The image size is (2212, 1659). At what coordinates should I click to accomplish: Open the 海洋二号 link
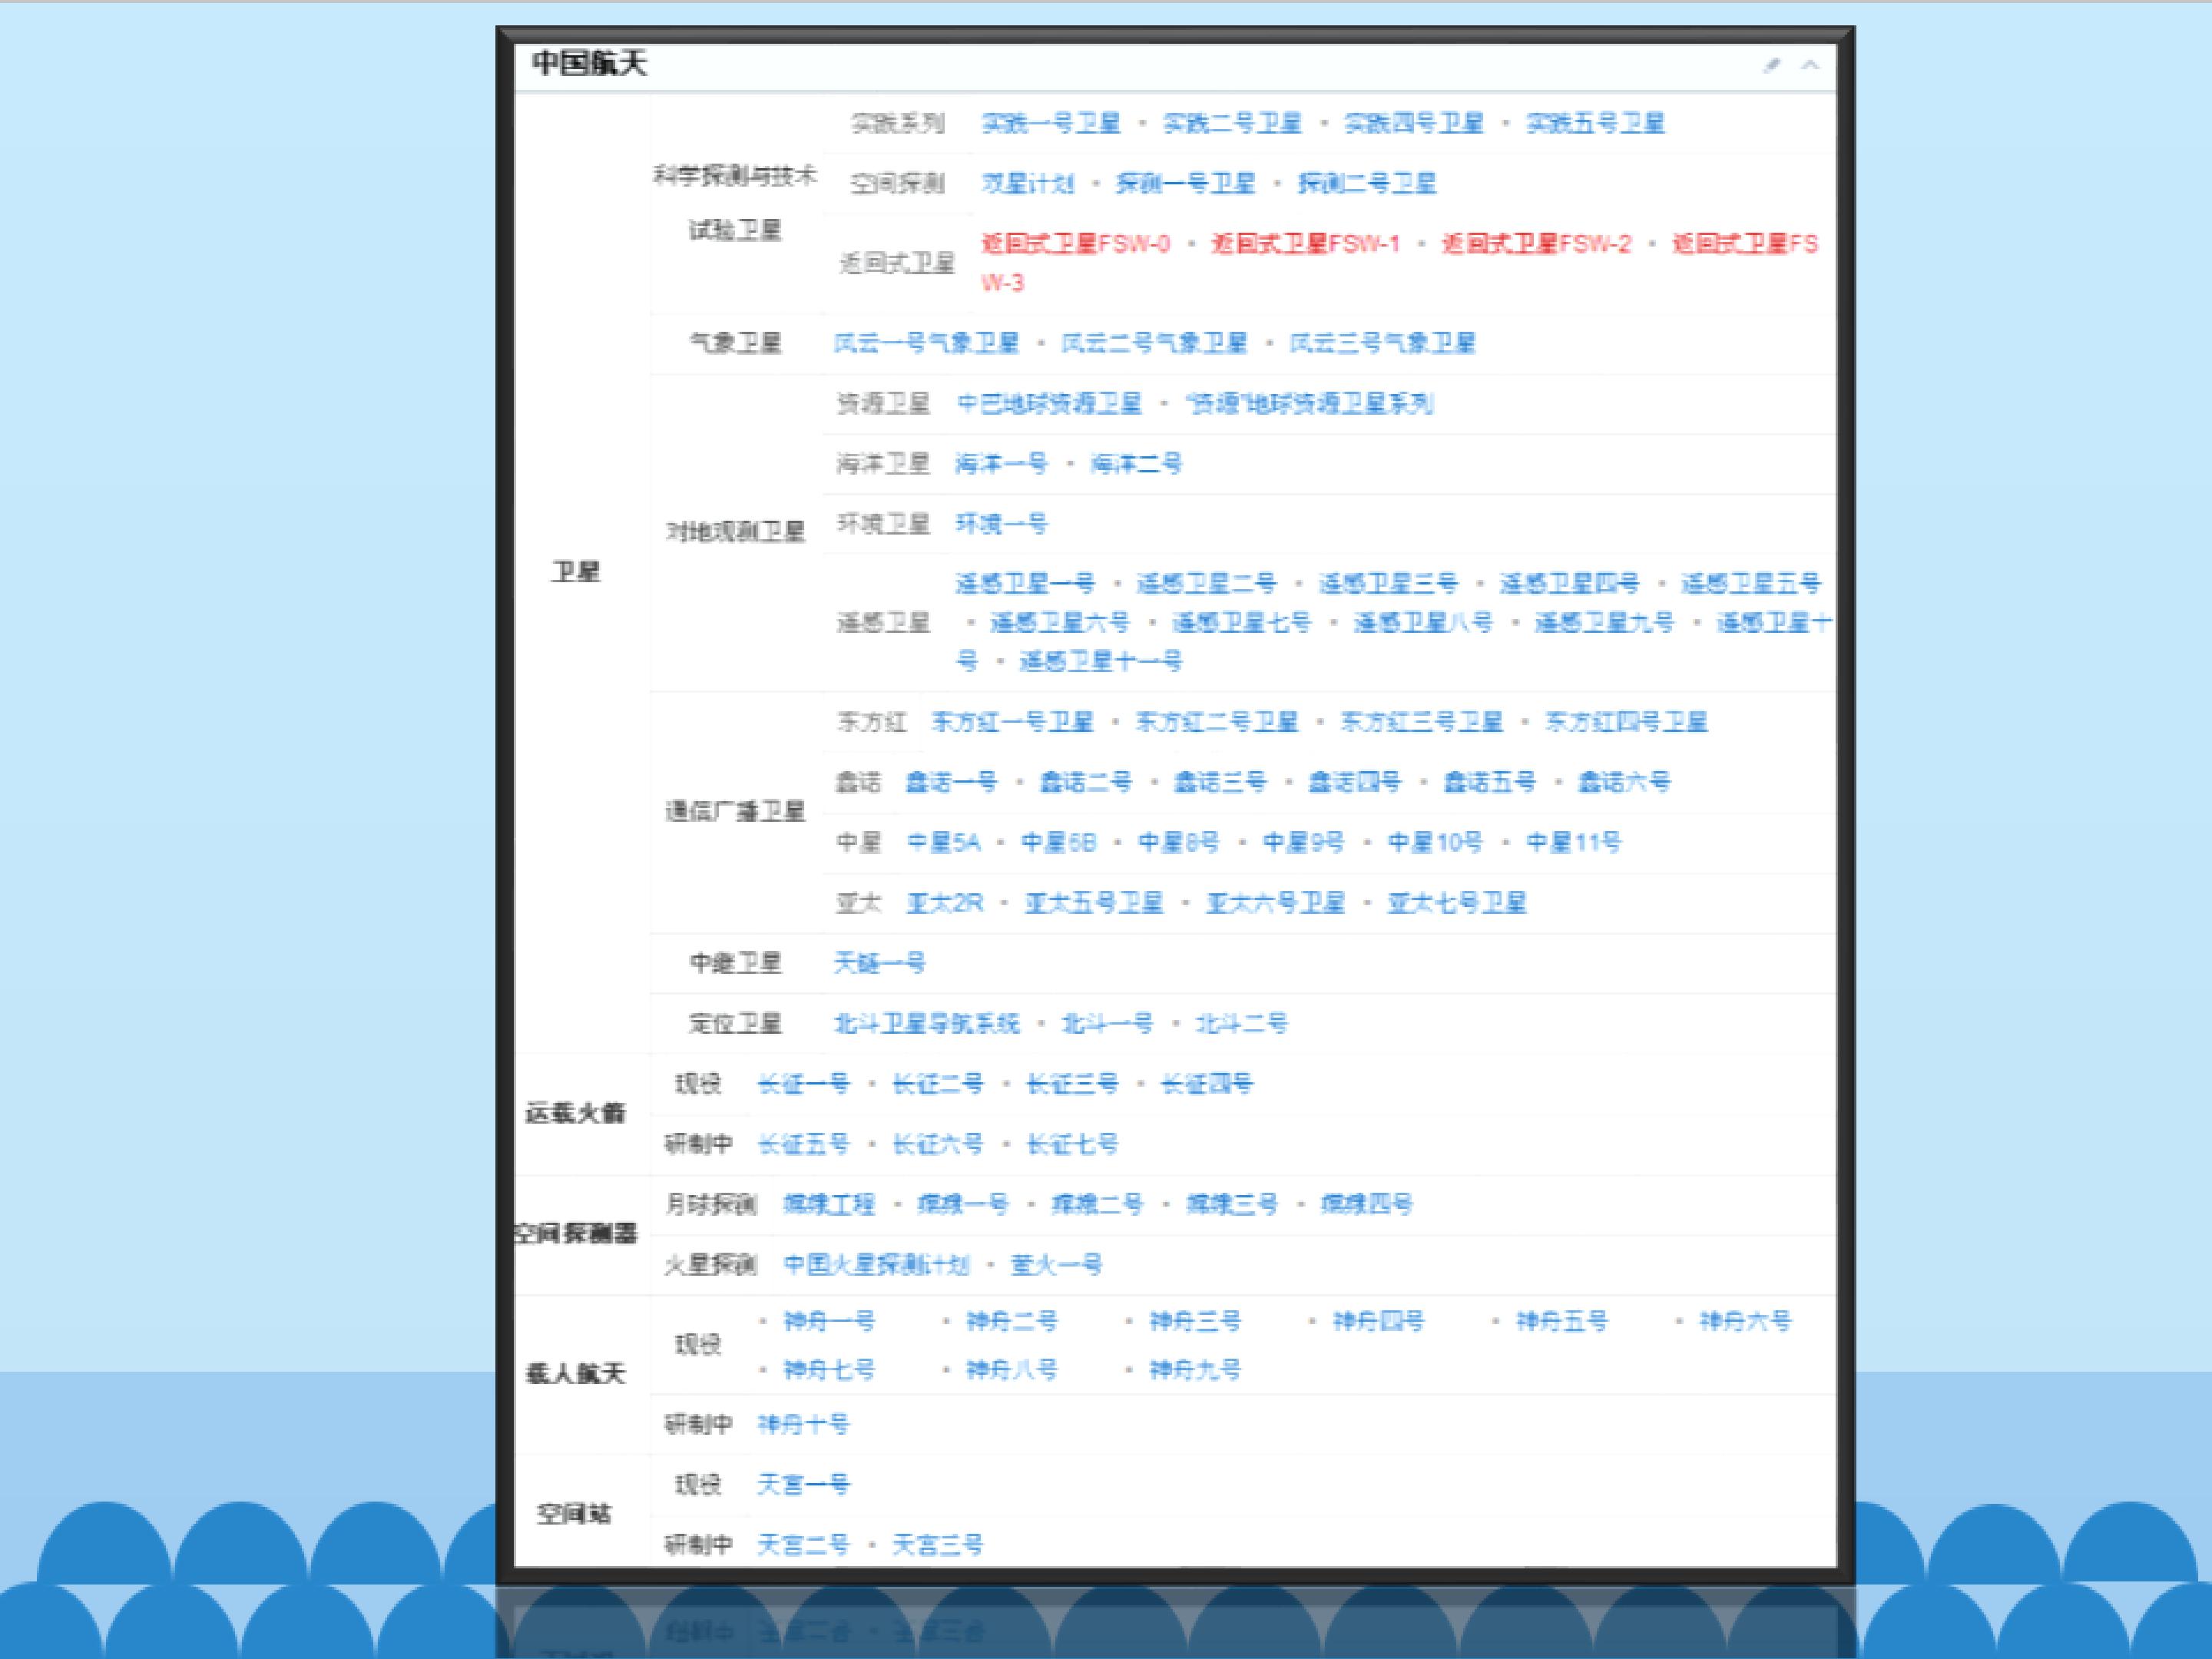tap(1136, 464)
